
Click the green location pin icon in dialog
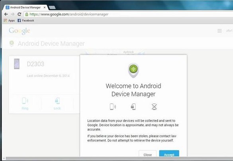click(x=133, y=70)
